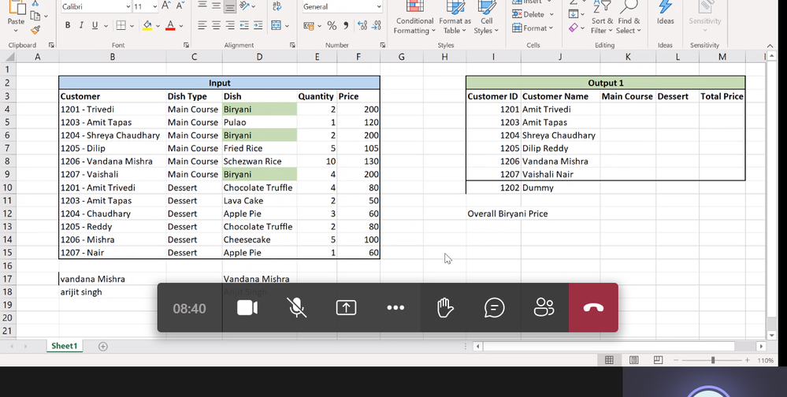Add a new sheet with plus icon
Image resolution: width=787 pixels, height=397 pixels.
coord(103,347)
